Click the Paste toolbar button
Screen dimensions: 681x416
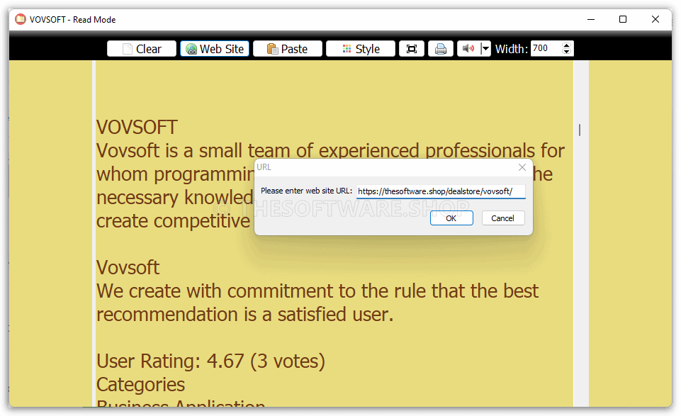[x=288, y=49]
